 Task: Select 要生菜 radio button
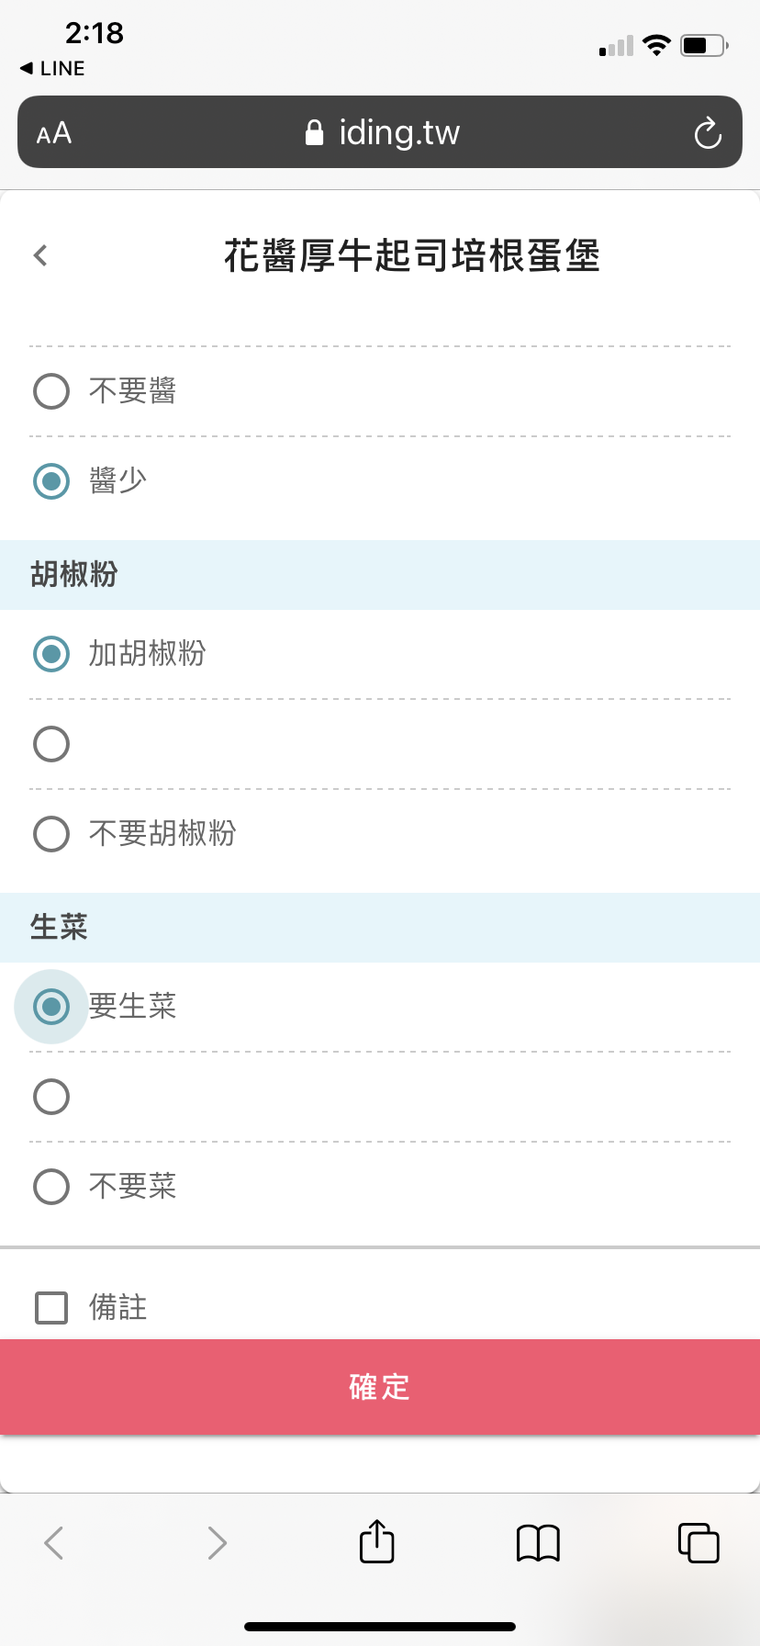pos(51,1007)
